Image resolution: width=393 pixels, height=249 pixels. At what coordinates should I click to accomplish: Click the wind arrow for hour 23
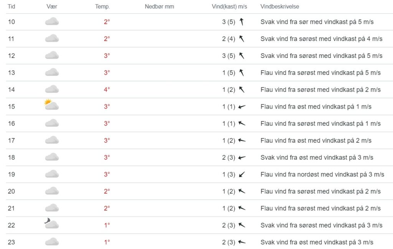click(x=242, y=242)
